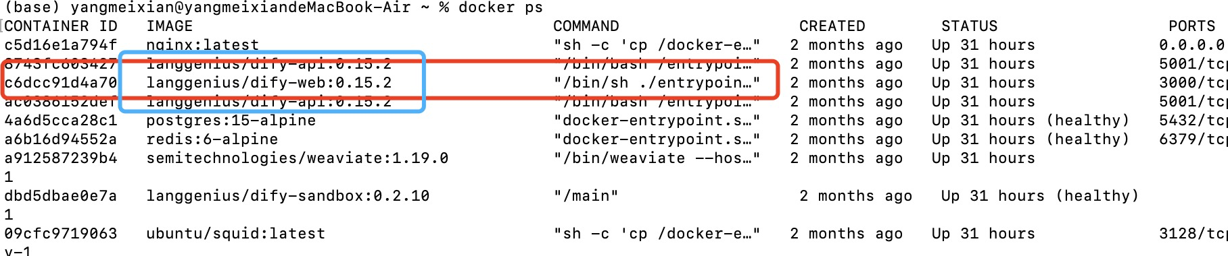Click container ID c6dcc91d4a70
Image resolution: width=1228 pixels, height=256 pixels.
[61, 83]
